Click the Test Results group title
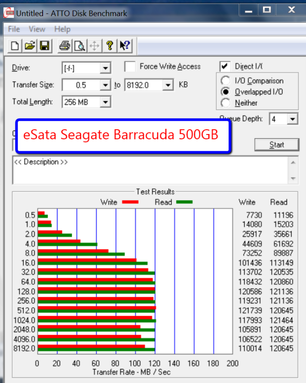Screen dimensions: 306x383 (x=155, y=192)
